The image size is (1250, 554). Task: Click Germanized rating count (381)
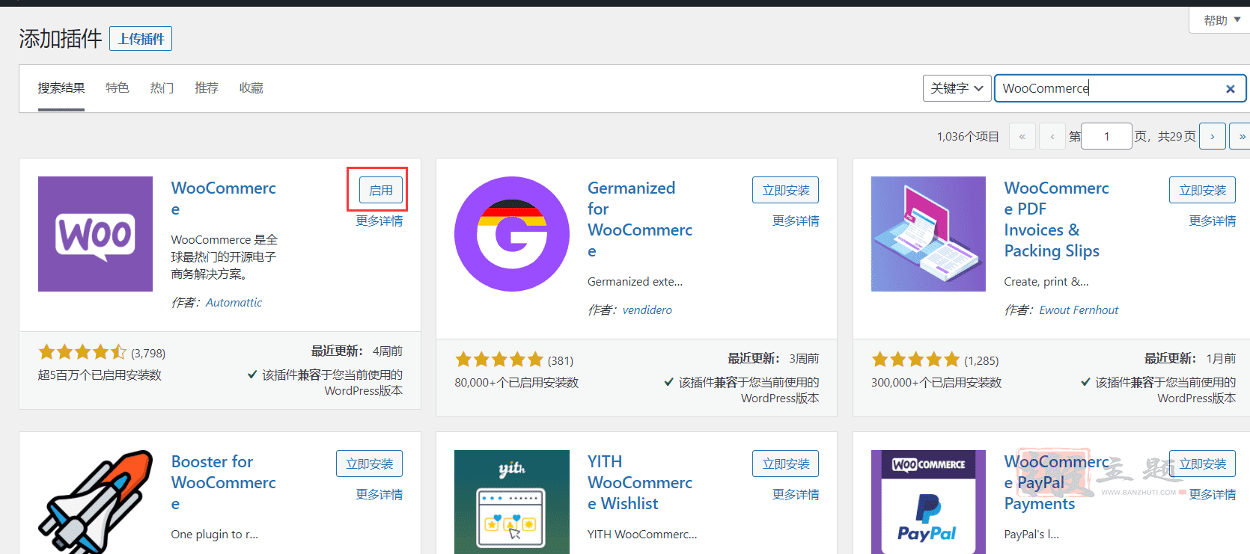(x=560, y=361)
